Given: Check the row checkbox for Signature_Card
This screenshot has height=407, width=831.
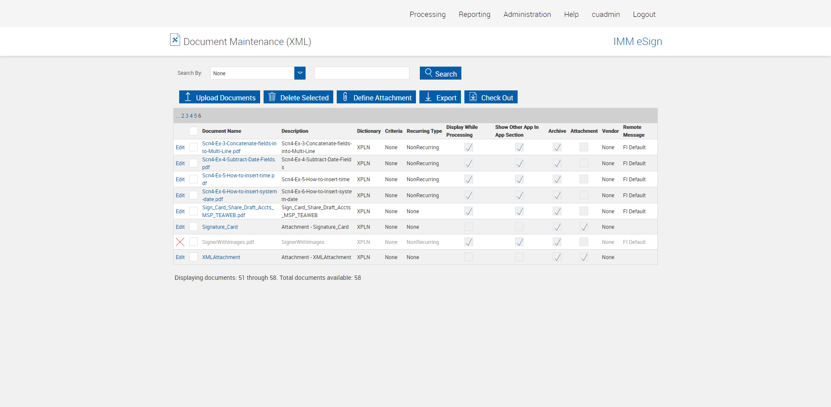Looking at the screenshot, I should [193, 227].
